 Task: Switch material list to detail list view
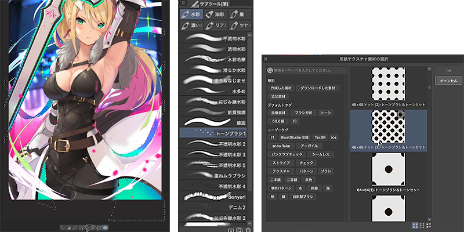pyautogui.click(x=429, y=226)
